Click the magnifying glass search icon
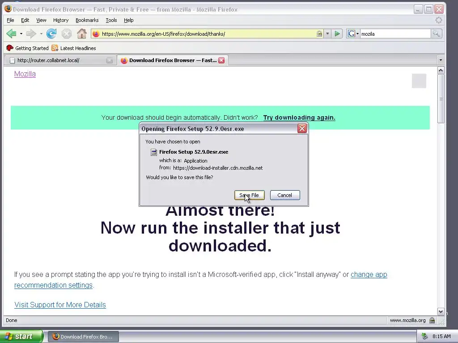 tap(436, 34)
